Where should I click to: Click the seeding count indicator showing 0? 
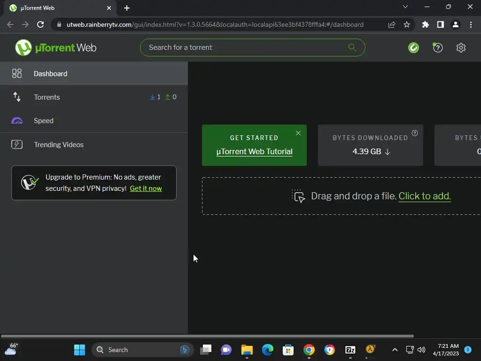tap(171, 97)
